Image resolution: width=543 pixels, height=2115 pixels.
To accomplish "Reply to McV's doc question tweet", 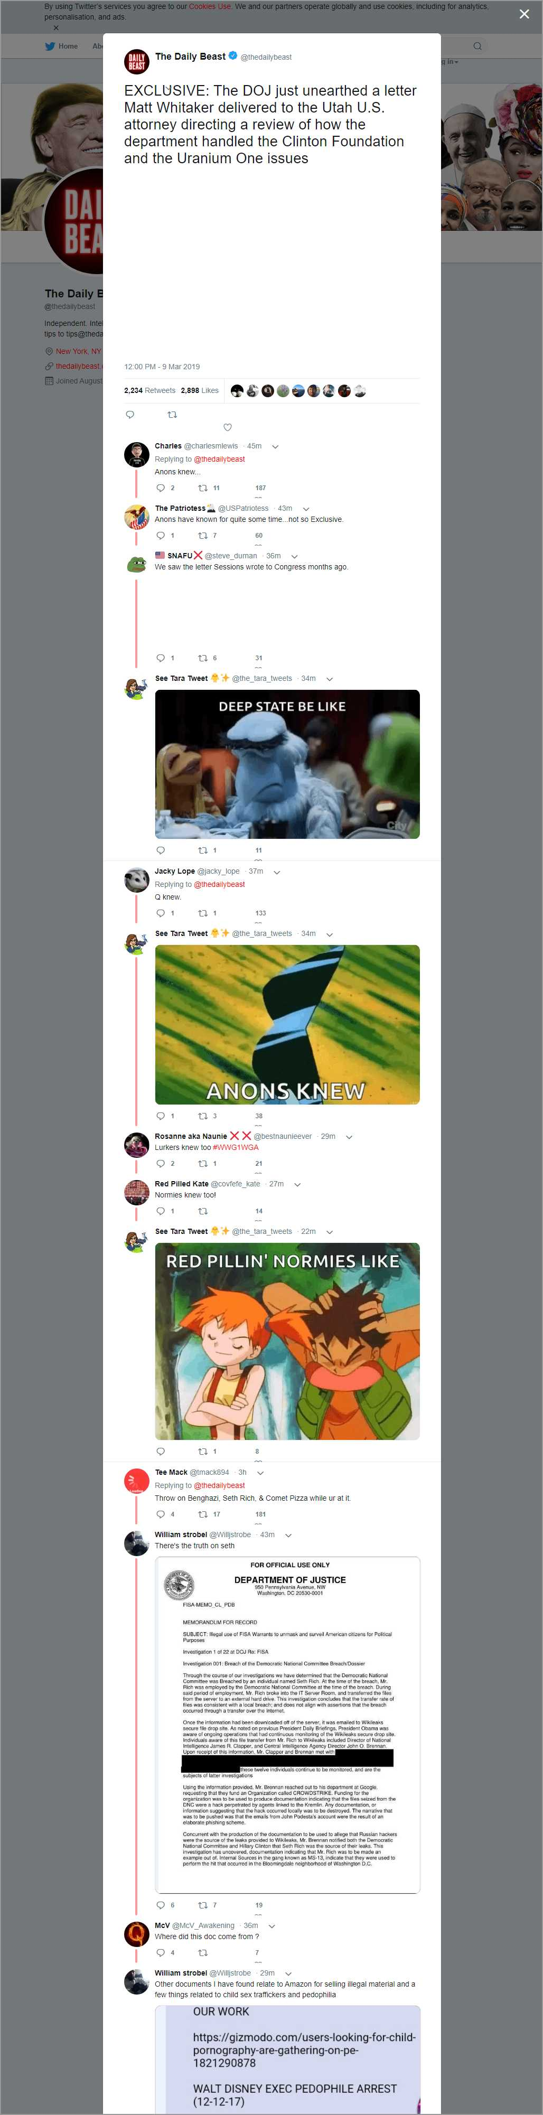I will coord(160,1953).
